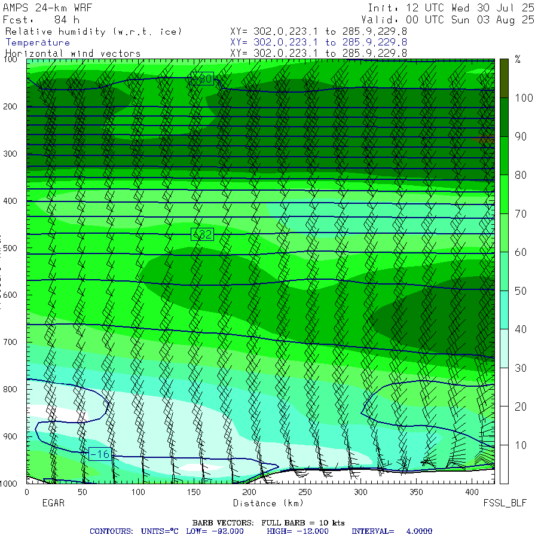Click the colorbar tick label 80

click(521, 175)
